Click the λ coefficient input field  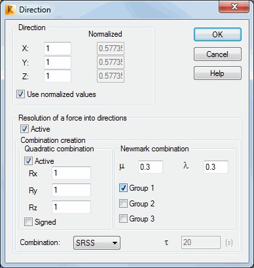[216, 167]
